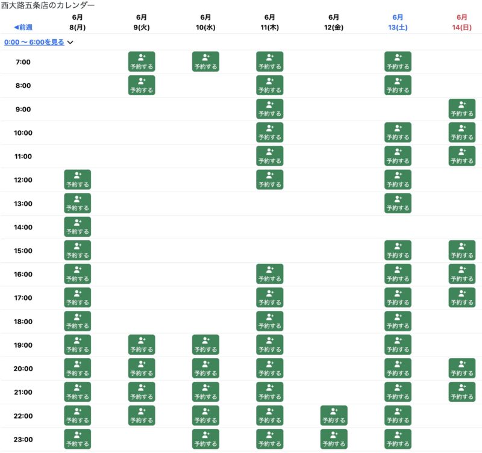Book Monday June 8 at 14:00
The image size is (482, 453).
(x=78, y=227)
